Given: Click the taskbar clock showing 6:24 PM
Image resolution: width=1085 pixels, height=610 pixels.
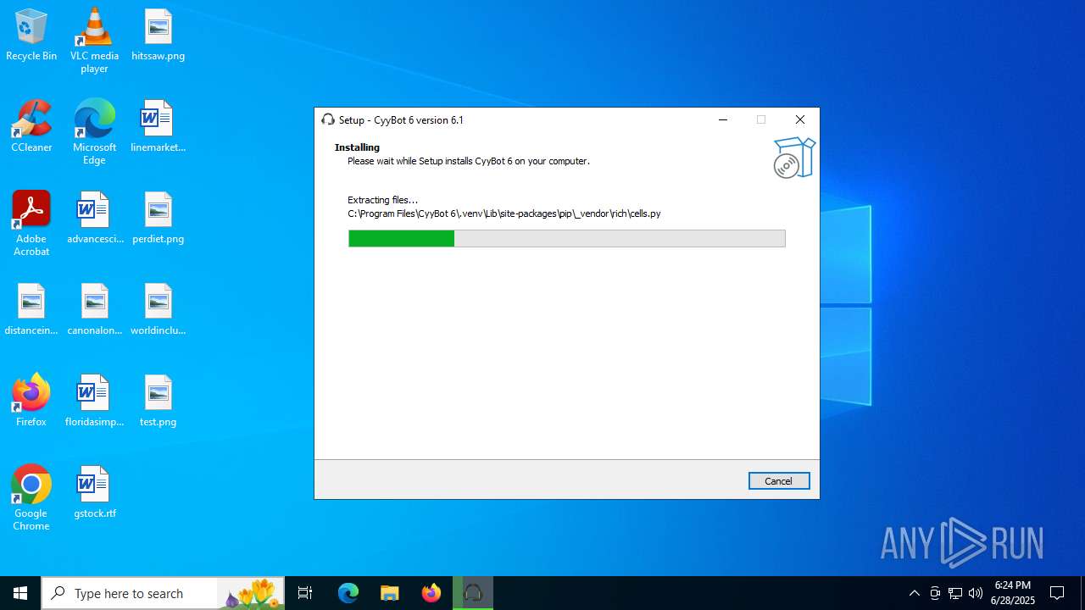Looking at the screenshot, I should 1013,593.
